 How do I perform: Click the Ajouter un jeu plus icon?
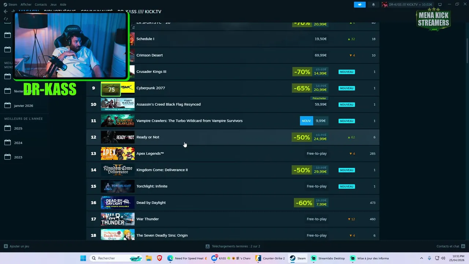coord(5,246)
